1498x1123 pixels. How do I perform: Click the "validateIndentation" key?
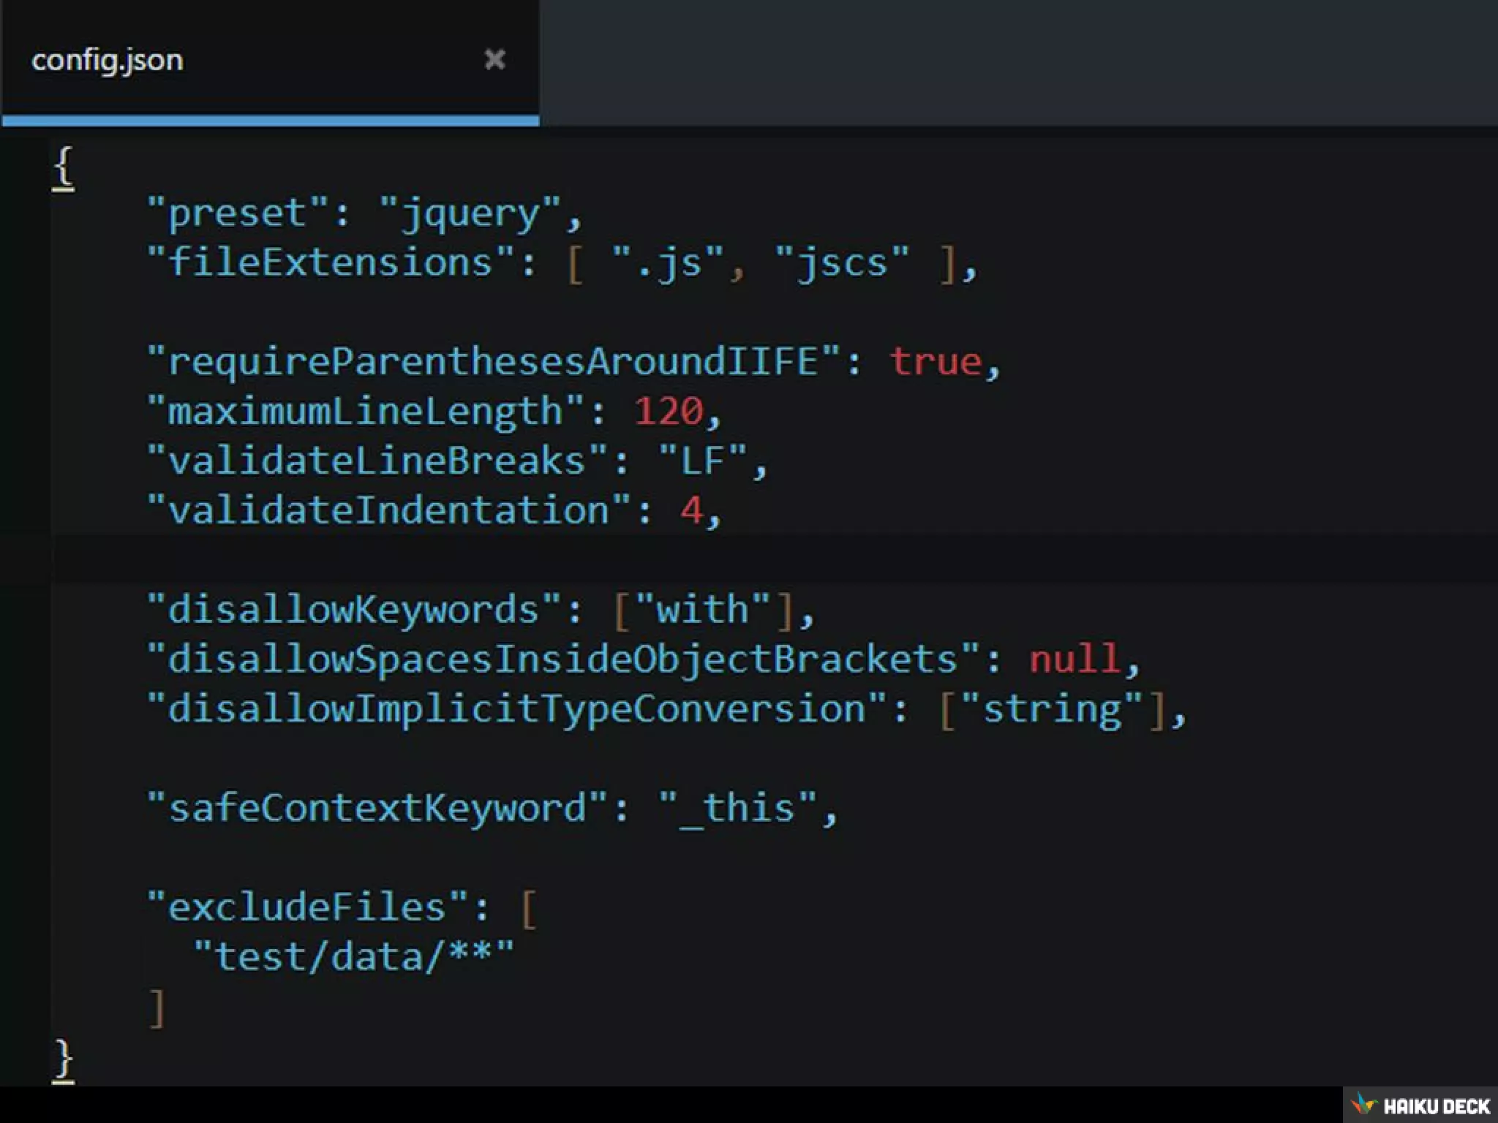click(x=389, y=510)
